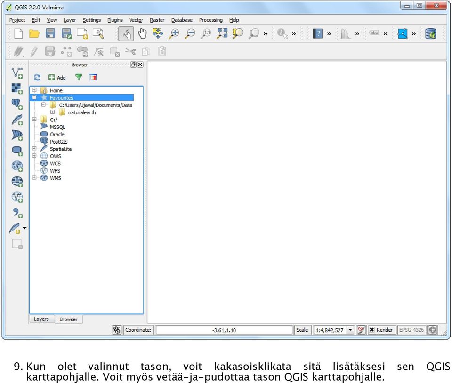This screenshot has width=452, height=383.
Task: Collapse all in Browser panel
Action: 93,77
